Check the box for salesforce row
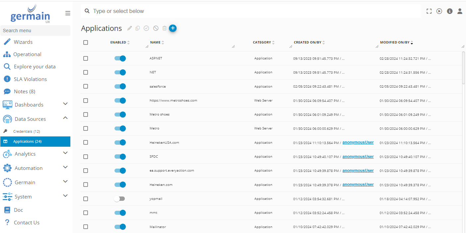This screenshot has width=466, height=233. tap(86, 86)
